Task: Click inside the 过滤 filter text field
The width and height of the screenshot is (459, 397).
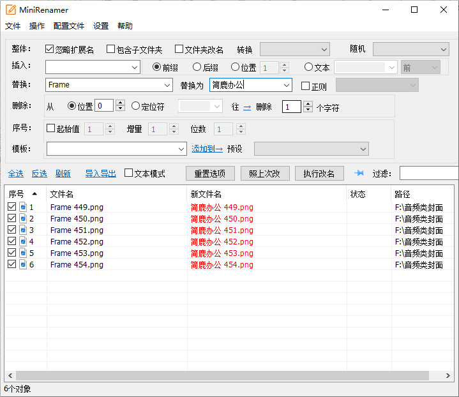Action: [x=428, y=173]
